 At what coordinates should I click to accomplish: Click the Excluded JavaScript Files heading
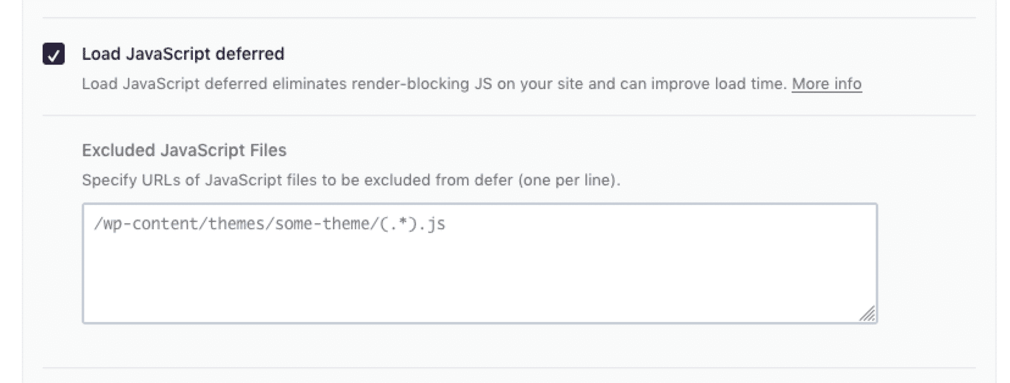(184, 150)
